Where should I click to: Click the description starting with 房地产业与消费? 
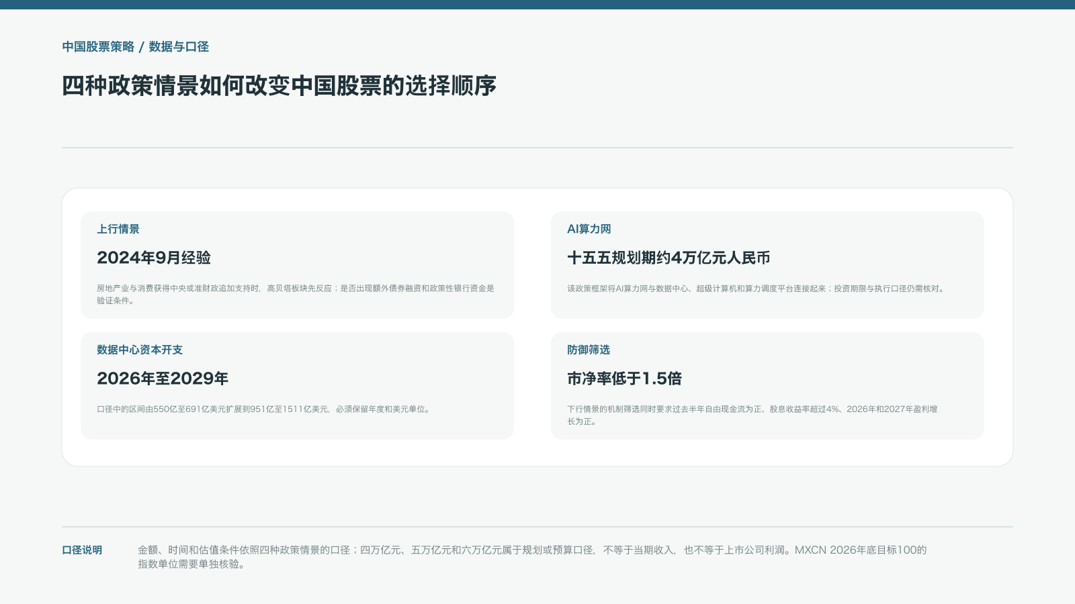pyautogui.click(x=296, y=295)
